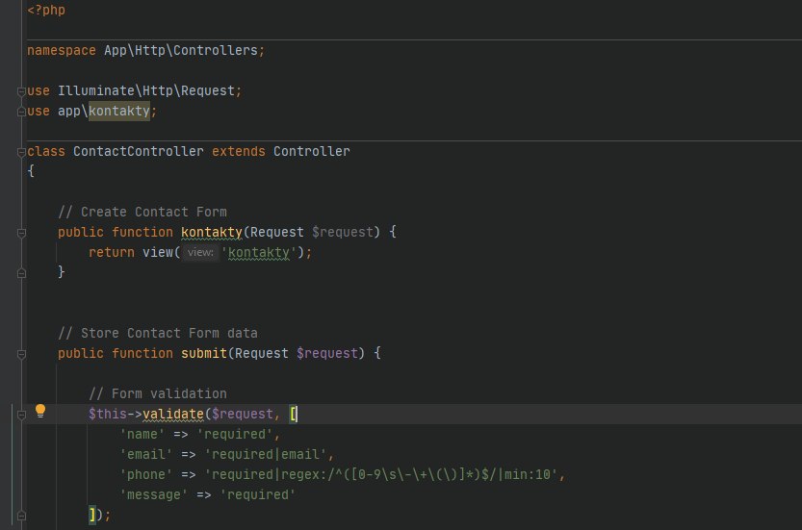Collapse the use Illuminate import fold marker

tap(21, 91)
